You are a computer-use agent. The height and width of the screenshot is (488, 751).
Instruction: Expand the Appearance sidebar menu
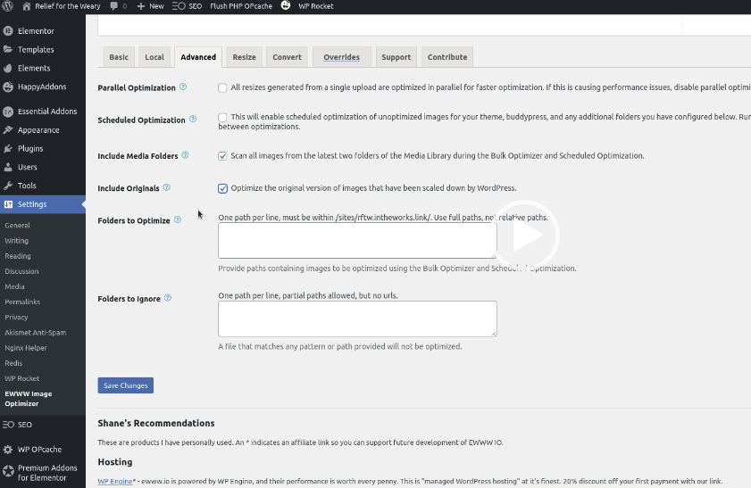[38, 130]
